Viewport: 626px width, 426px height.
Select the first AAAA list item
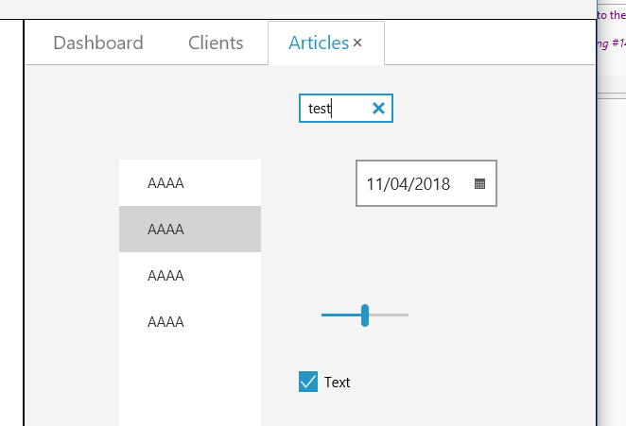(x=190, y=183)
